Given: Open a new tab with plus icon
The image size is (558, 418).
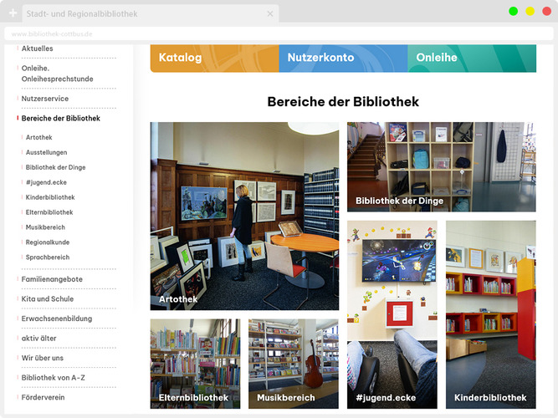Looking at the screenshot, I should pyautogui.click(x=13, y=13).
